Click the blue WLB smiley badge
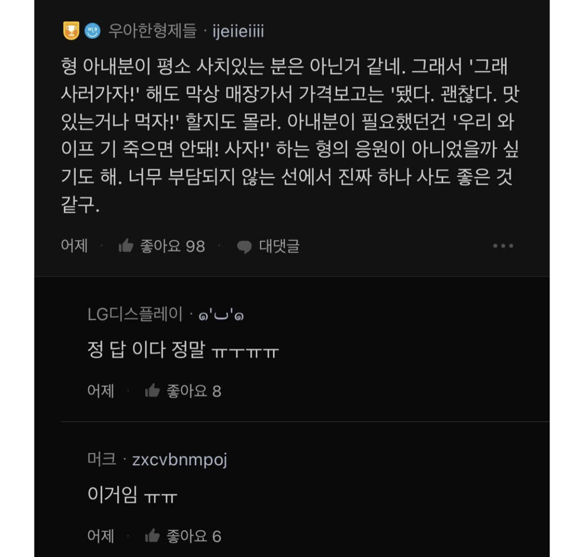 pyautogui.click(x=92, y=31)
